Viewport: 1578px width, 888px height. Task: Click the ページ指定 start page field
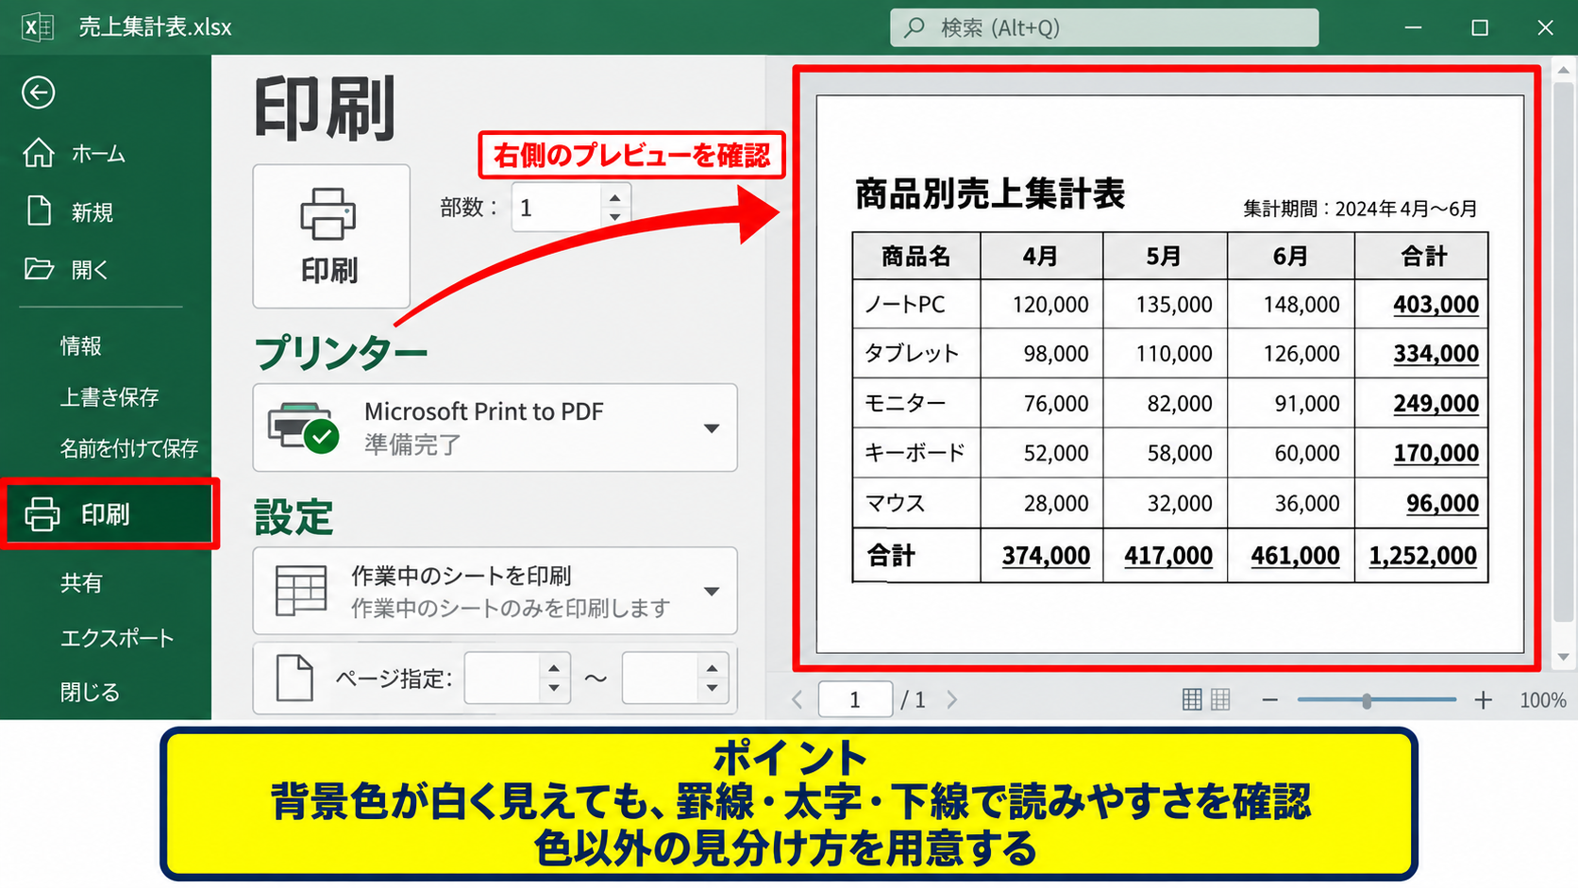coord(503,678)
